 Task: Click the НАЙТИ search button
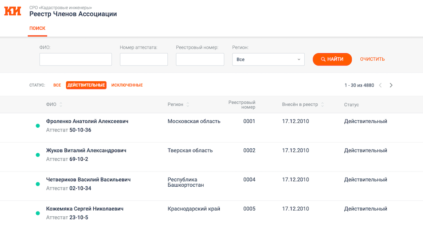click(x=332, y=59)
